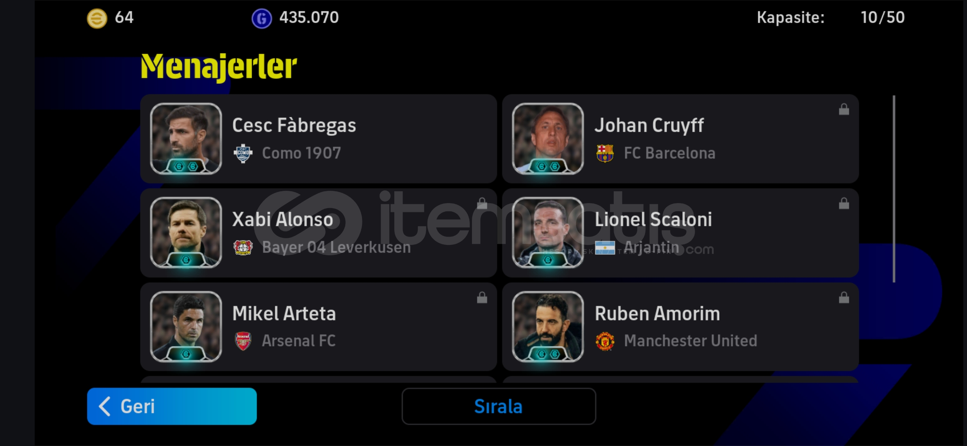Click the manager list scrollbar

pyautogui.click(x=894, y=189)
